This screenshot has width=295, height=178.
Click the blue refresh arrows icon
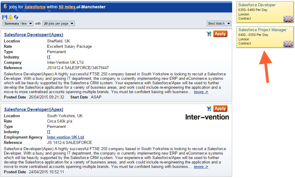16,17
